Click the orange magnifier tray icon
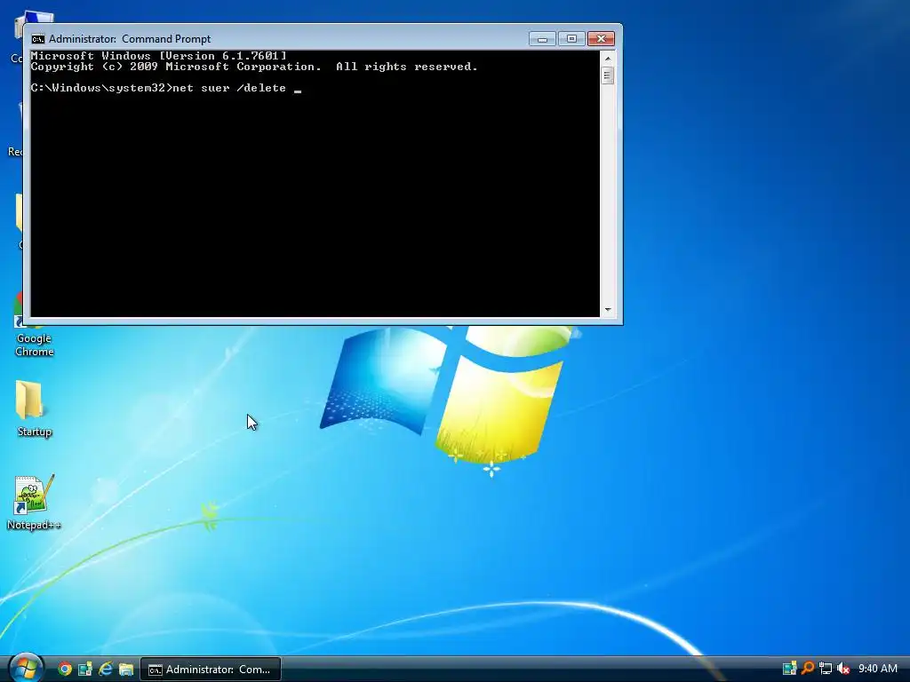Image resolution: width=910 pixels, height=682 pixels. [807, 669]
